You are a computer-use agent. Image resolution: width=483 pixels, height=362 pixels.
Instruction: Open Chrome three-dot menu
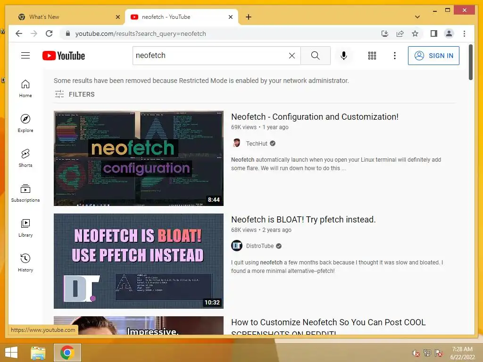(x=464, y=33)
